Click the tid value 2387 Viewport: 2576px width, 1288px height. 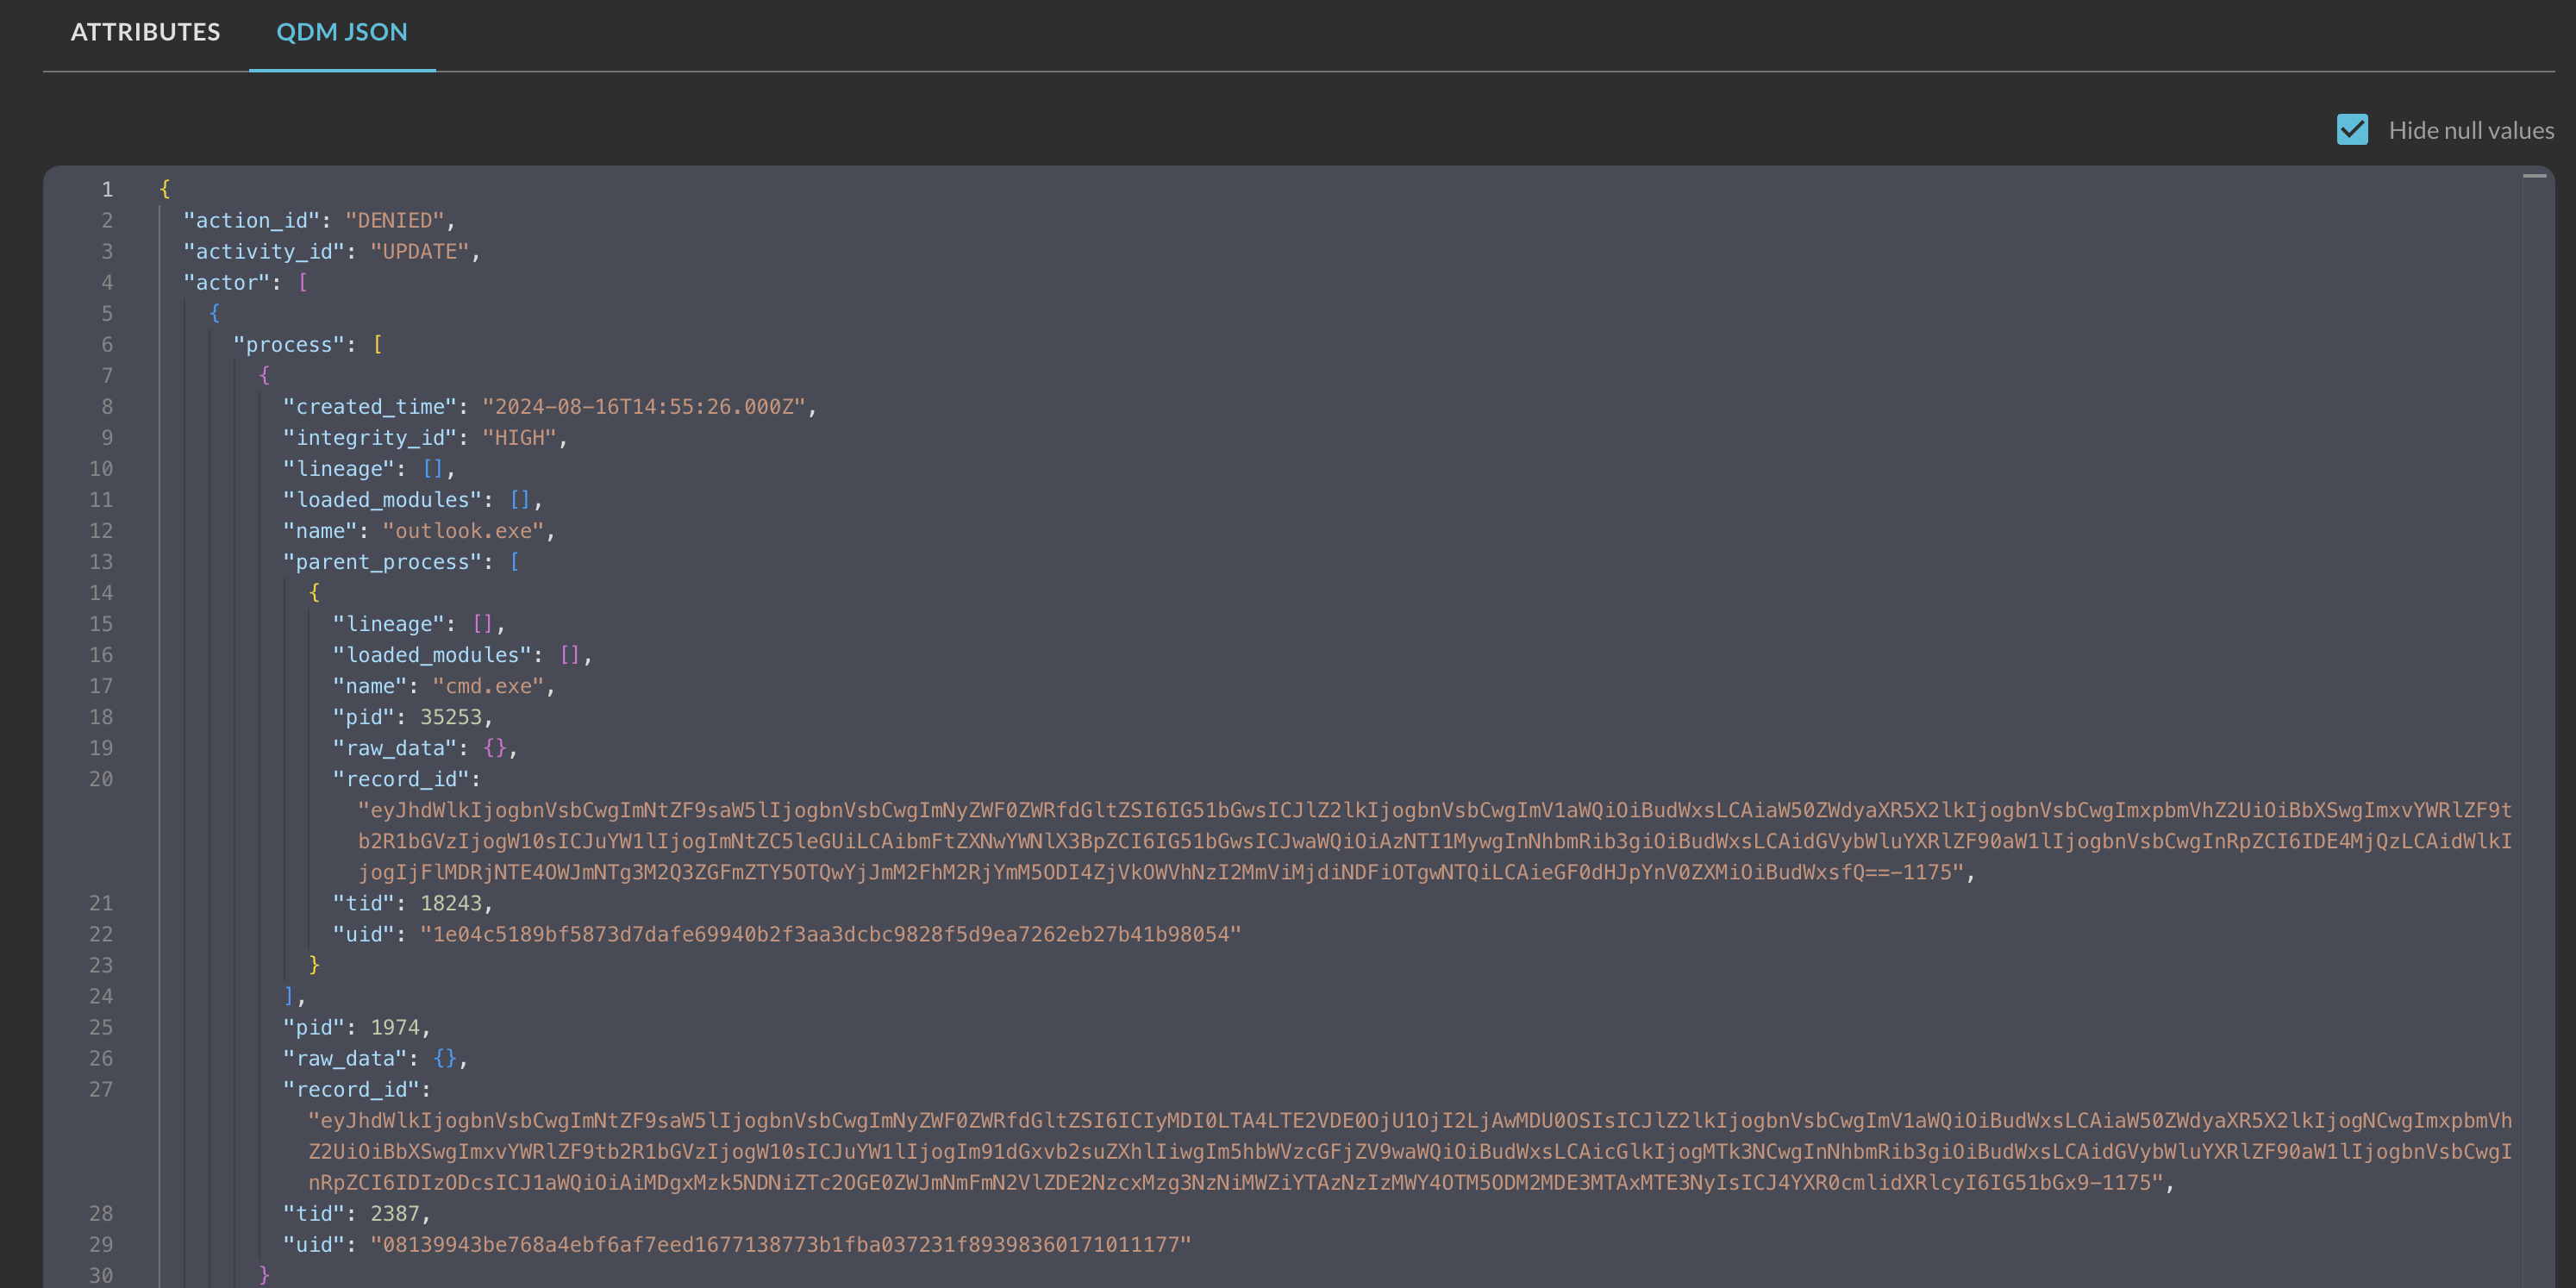click(x=395, y=1213)
